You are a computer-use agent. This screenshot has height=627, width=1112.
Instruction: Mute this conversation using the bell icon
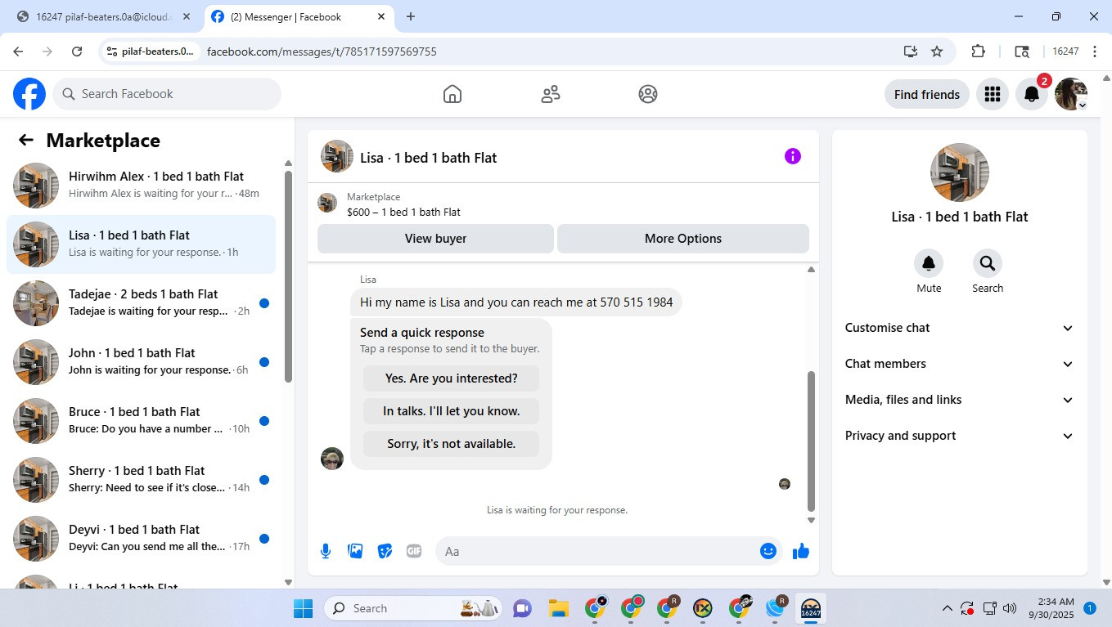coord(929,263)
